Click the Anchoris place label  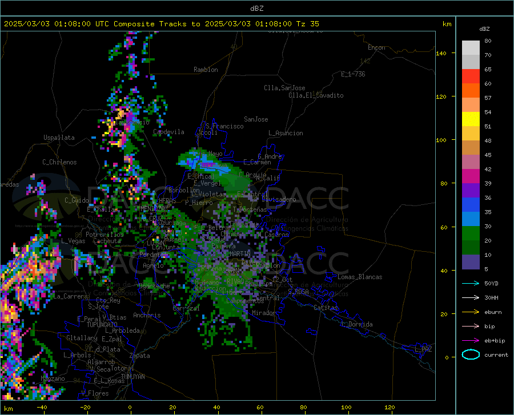147,316
